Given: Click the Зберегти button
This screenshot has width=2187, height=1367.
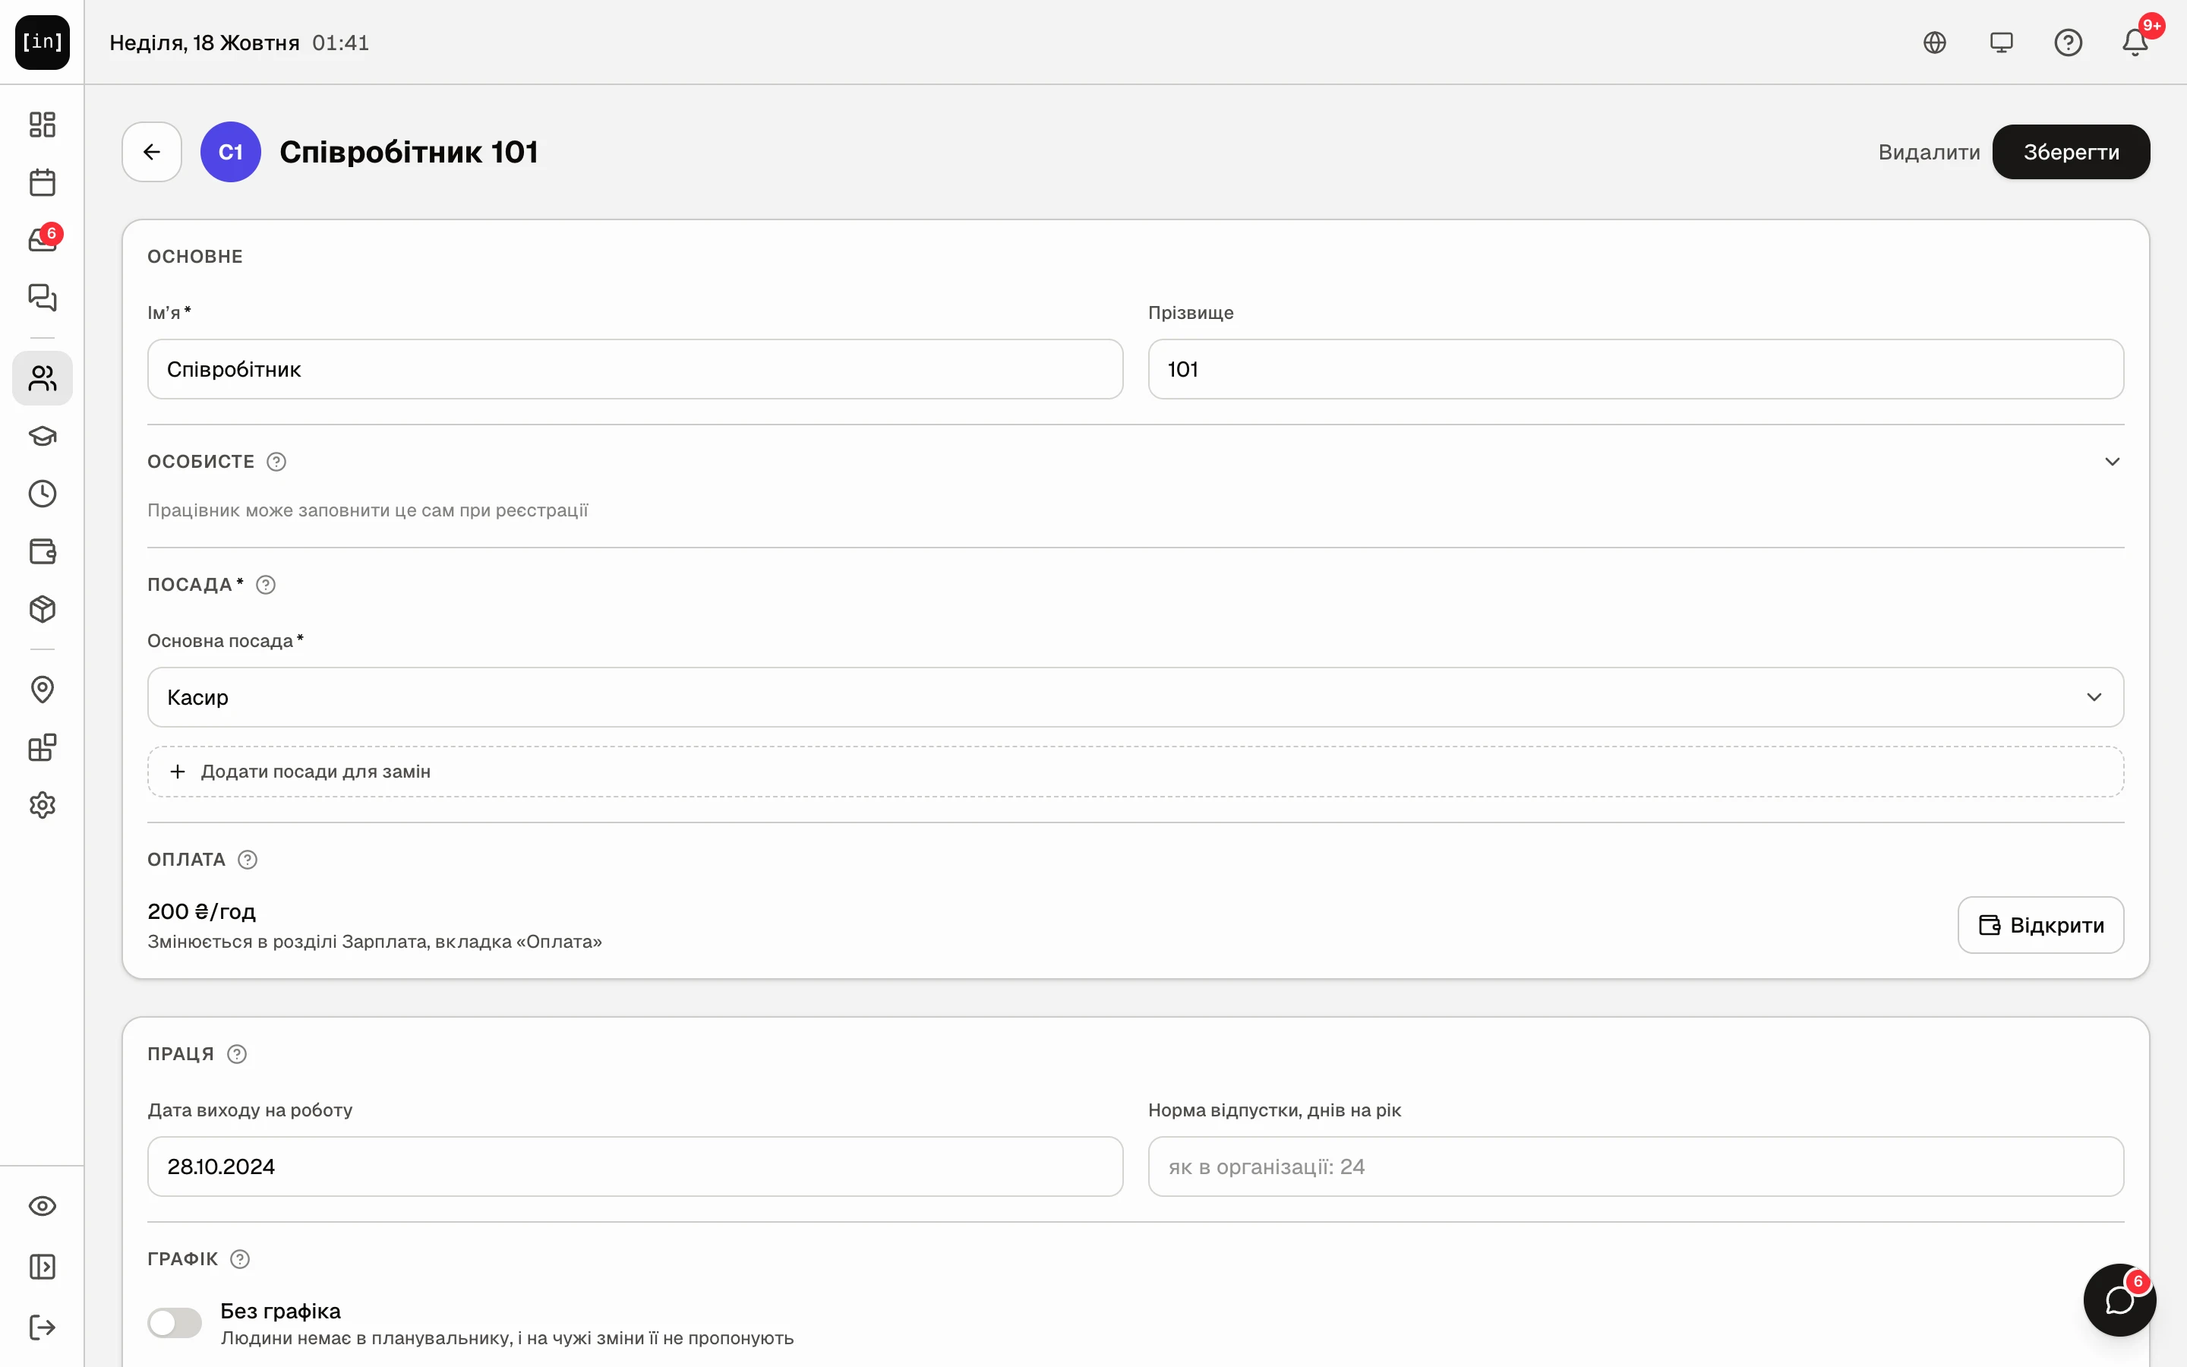Looking at the screenshot, I should coord(2070,152).
